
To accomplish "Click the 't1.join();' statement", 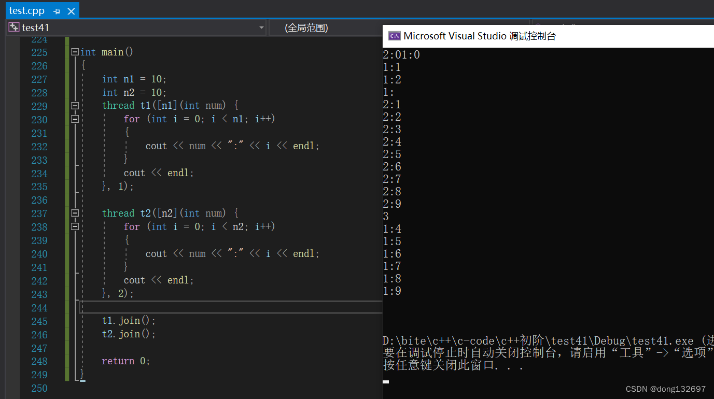I will tap(129, 321).
